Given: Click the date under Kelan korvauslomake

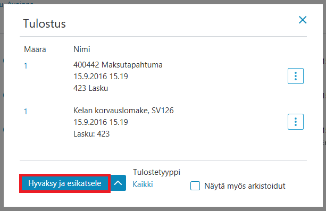Looking at the screenshot, I should (101, 122).
